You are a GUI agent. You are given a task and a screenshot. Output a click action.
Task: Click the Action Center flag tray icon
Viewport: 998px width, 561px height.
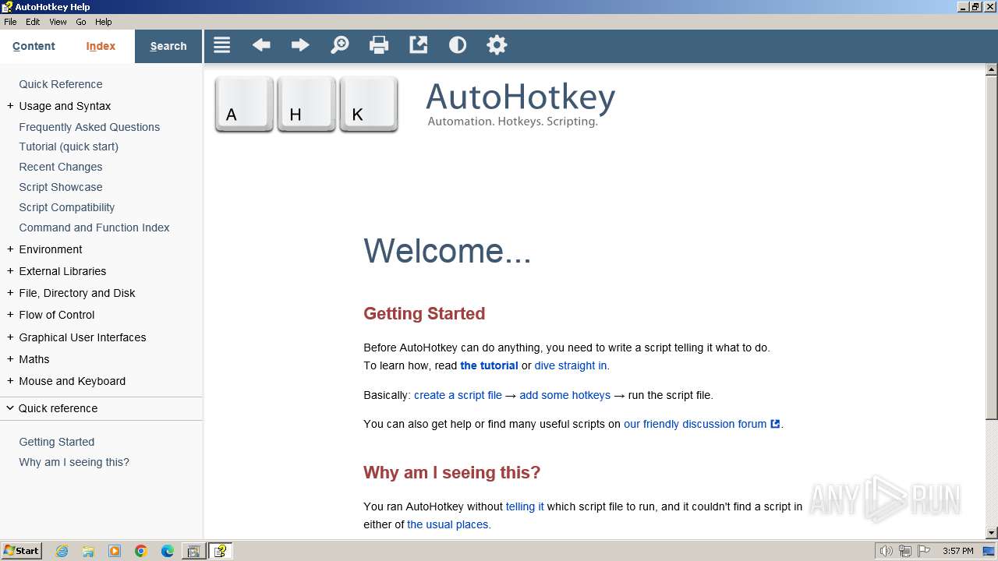tap(925, 551)
